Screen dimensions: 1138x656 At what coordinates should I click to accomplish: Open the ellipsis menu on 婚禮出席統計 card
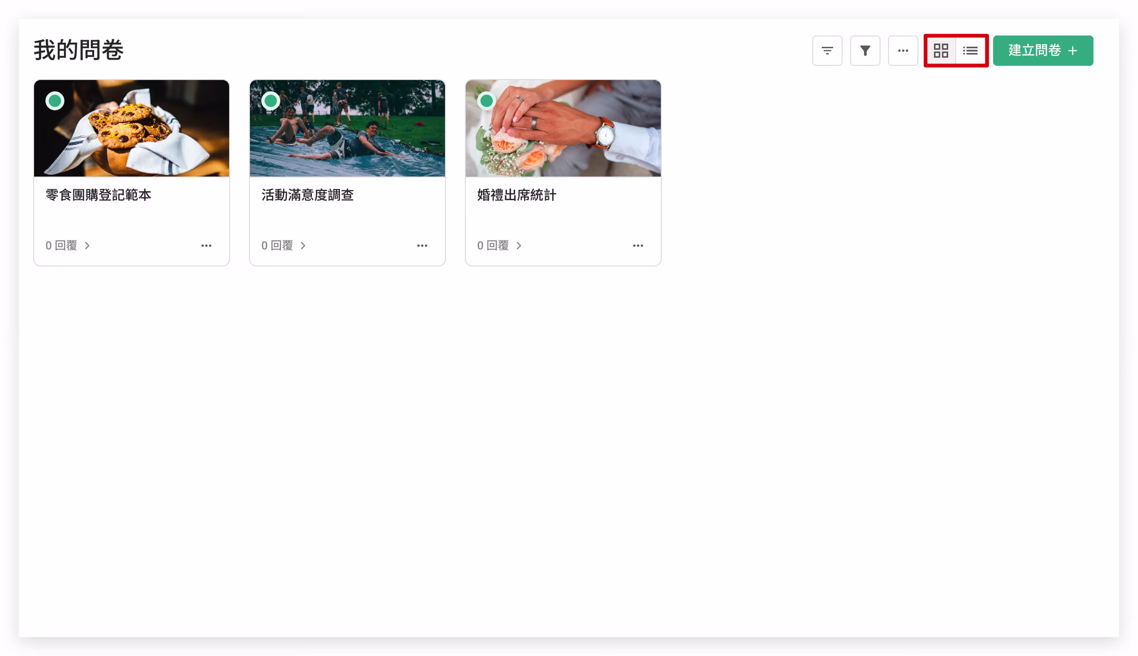click(638, 246)
